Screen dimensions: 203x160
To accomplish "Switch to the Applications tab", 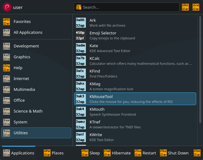I will [x=19, y=153].
